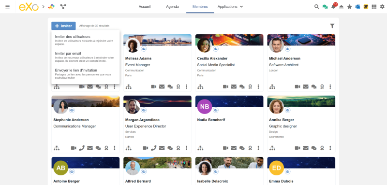
Task: Open the hamburger main menu
Action: [x=7, y=7]
